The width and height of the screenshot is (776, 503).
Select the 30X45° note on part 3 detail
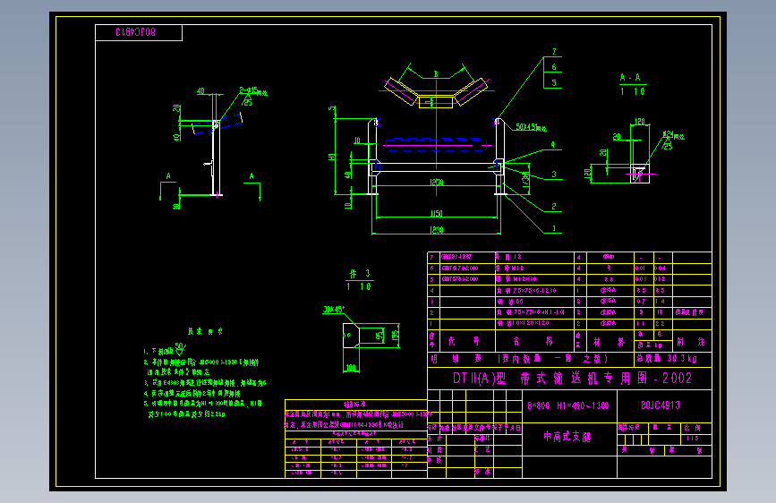[334, 310]
